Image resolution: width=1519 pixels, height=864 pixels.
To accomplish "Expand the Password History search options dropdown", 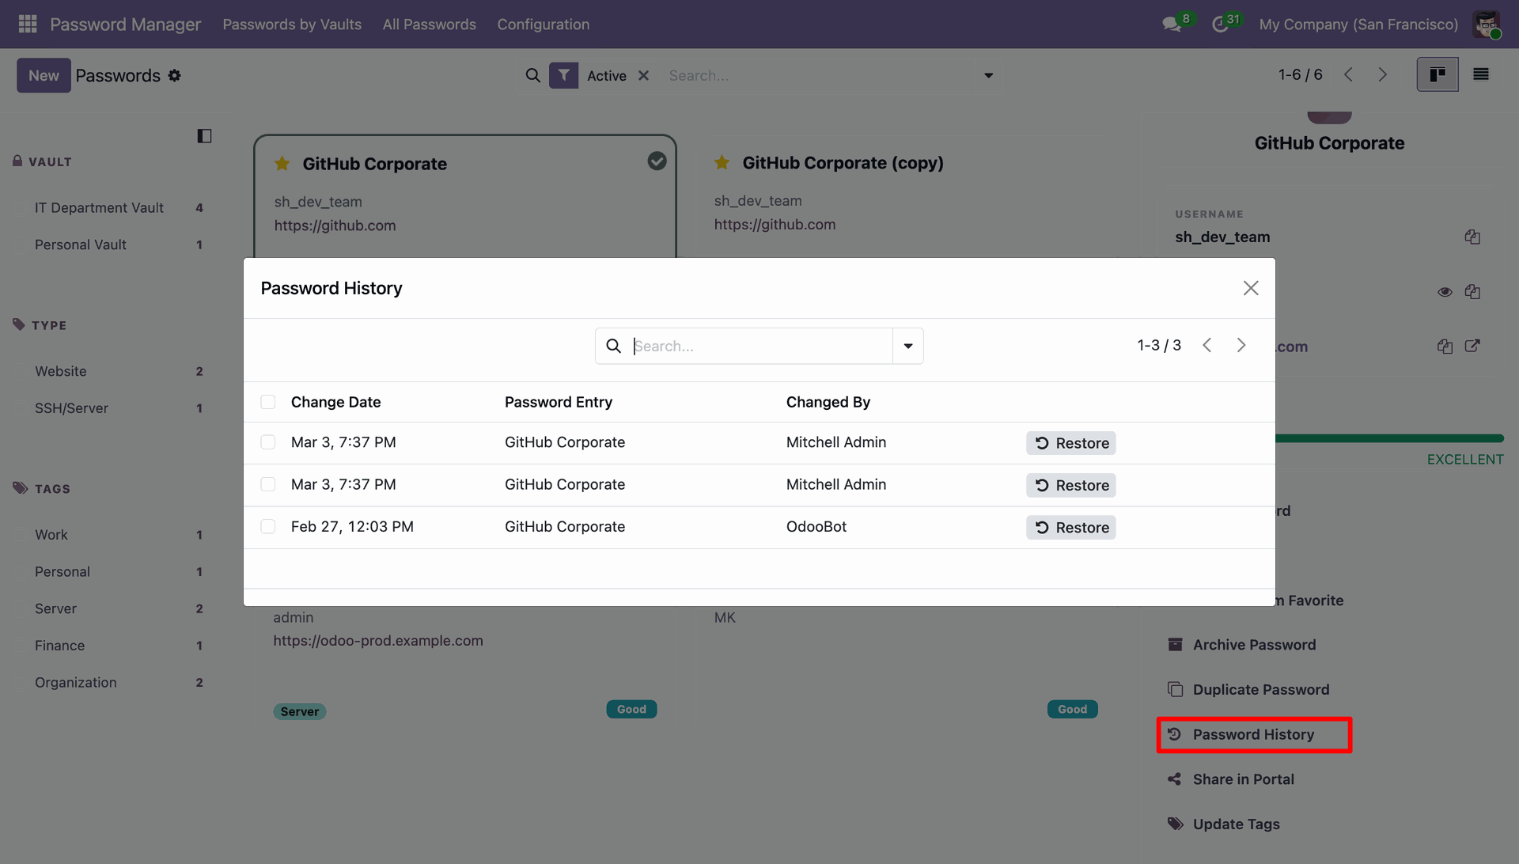I will 908,346.
